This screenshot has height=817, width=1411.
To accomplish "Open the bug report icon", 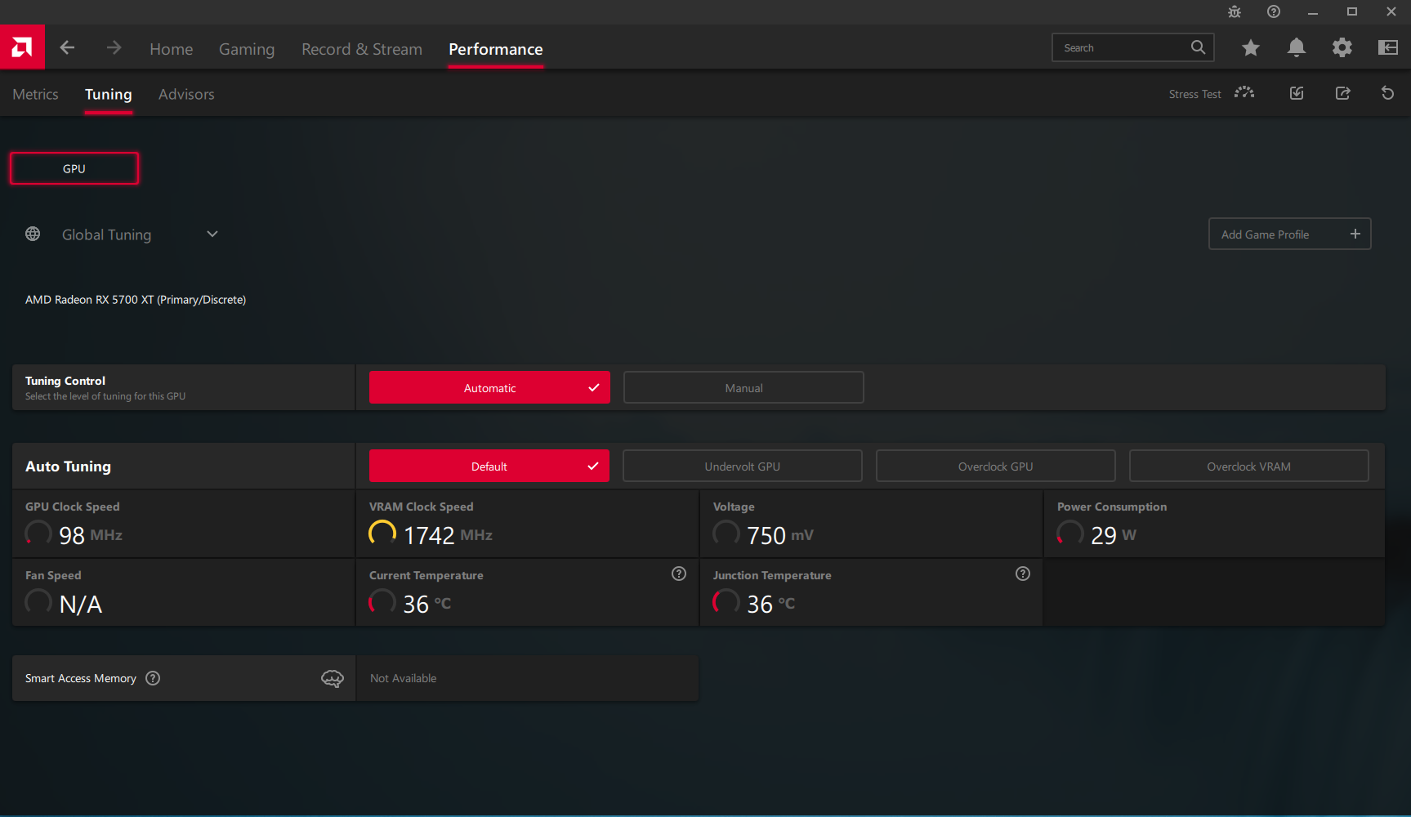I will [1235, 11].
